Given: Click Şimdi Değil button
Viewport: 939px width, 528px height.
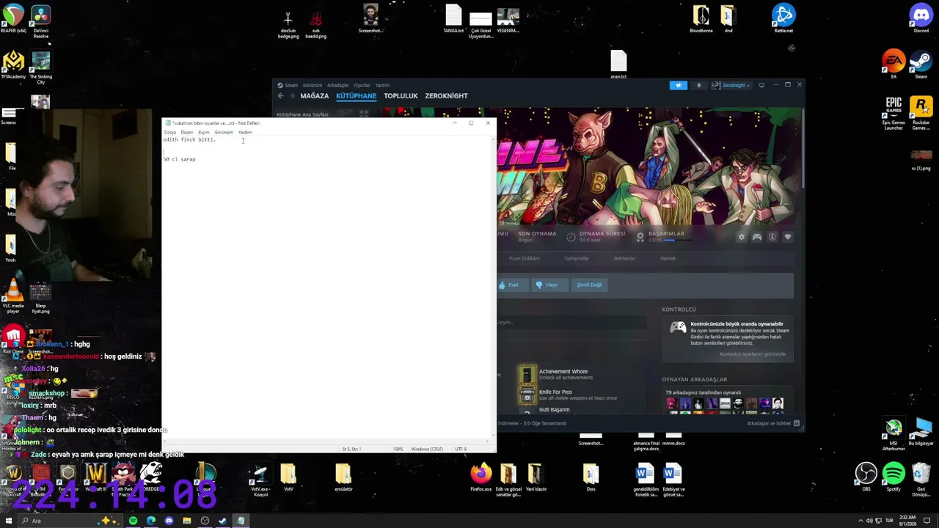Looking at the screenshot, I should pos(589,285).
